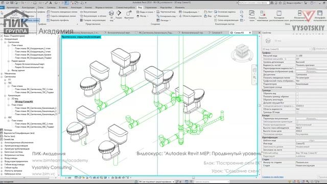Image resolution: width=327 pixels, height=184 pixels.
Task: Close the Схема К1 view tab
Action: [x=250, y=33]
